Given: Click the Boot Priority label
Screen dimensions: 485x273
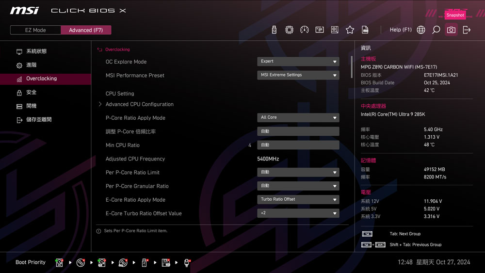Looking at the screenshot, I should [x=30, y=262].
